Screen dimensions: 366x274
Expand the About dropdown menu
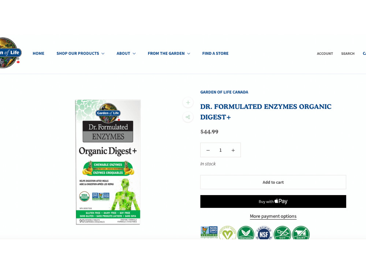click(x=126, y=53)
